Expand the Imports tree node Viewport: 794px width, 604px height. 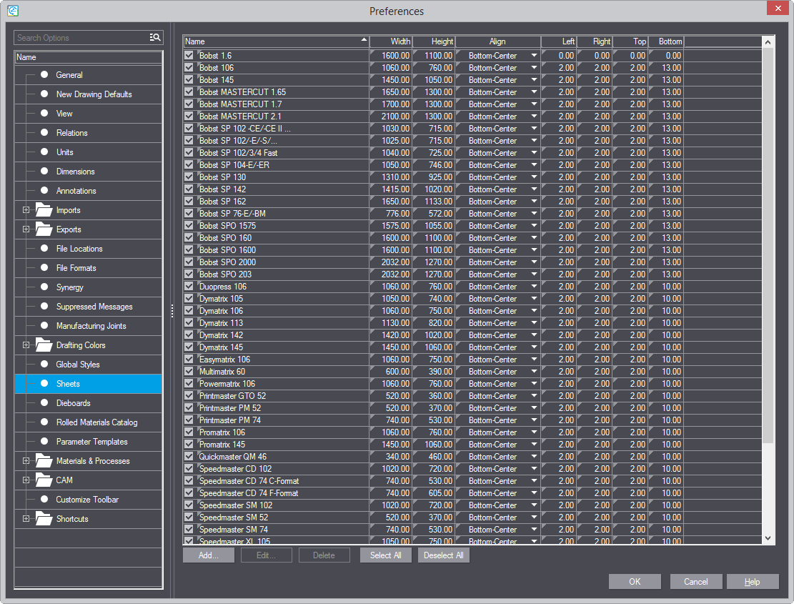pos(26,210)
